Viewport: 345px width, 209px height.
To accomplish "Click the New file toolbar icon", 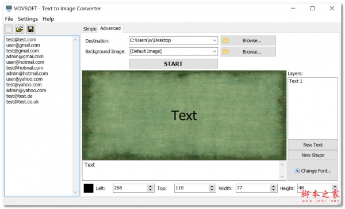I will [x=9, y=29].
